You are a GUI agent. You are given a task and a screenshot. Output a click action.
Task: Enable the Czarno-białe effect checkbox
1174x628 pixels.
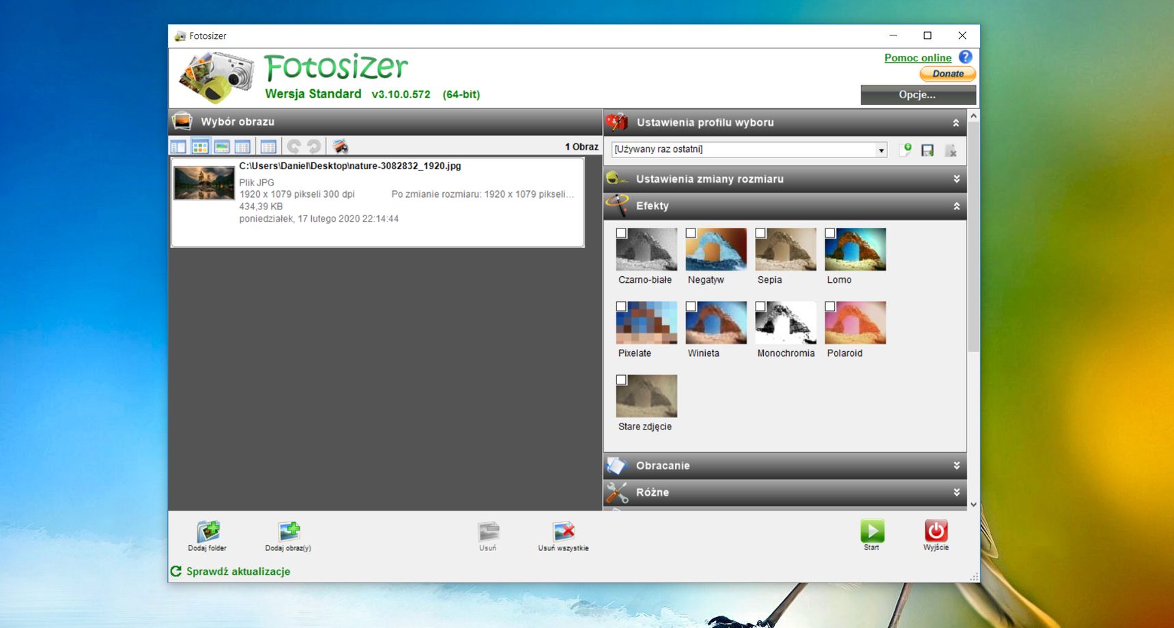coord(621,233)
